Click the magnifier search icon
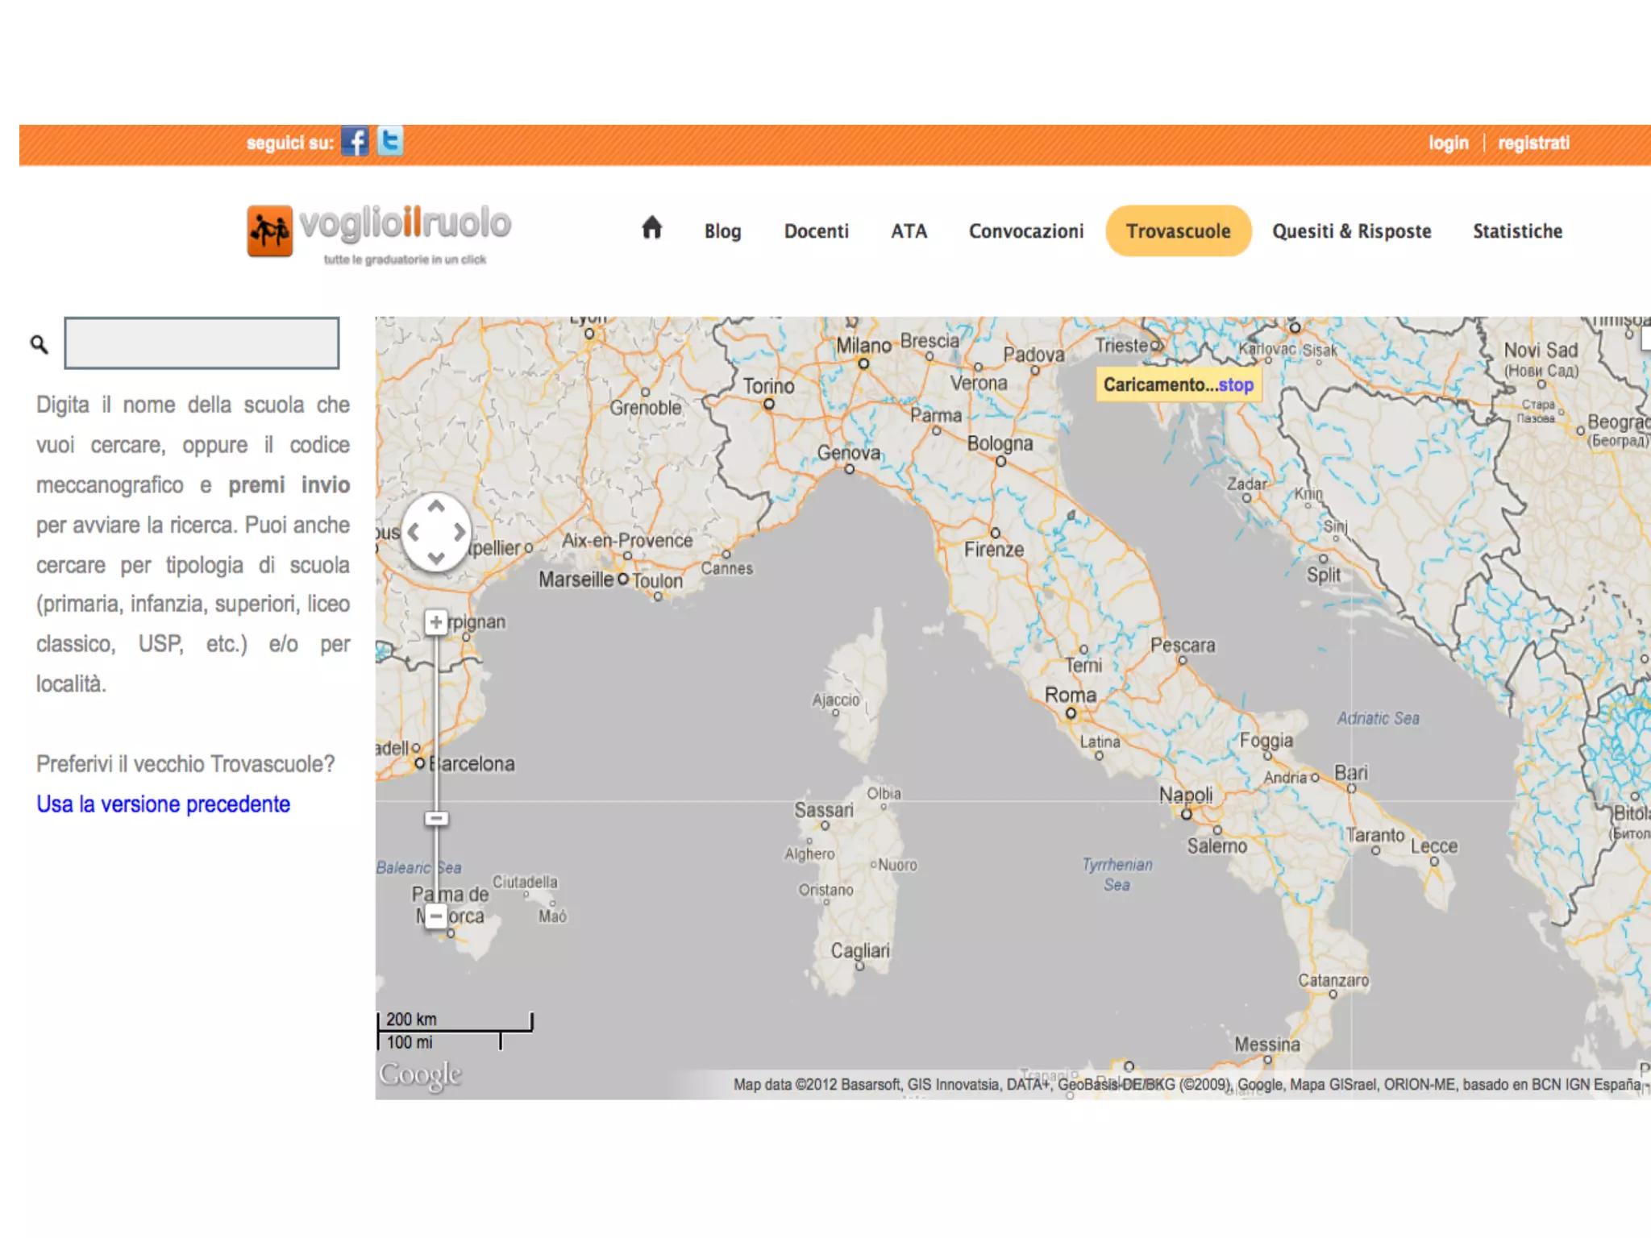The width and height of the screenshot is (1651, 1238). click(39, 345)
